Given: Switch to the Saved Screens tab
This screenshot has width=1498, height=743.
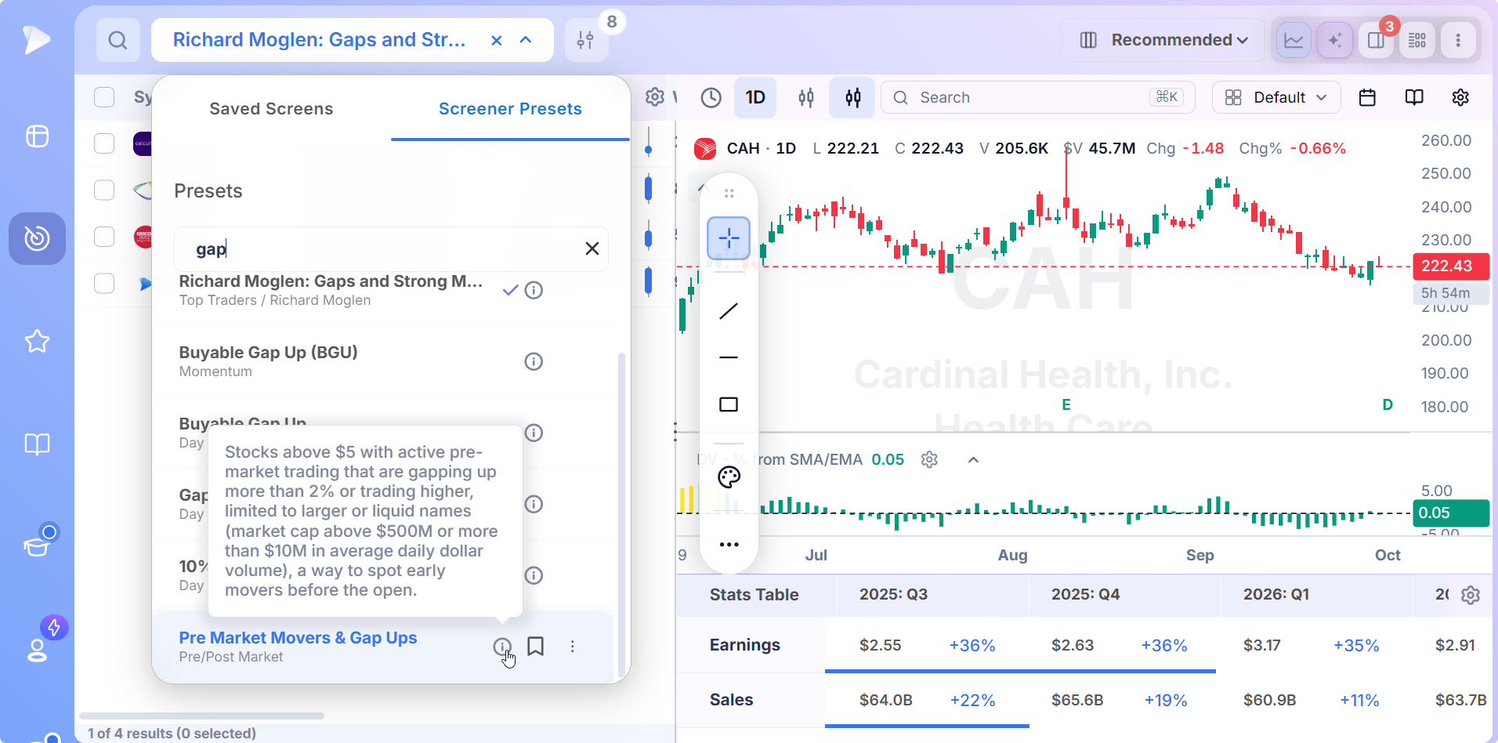Looking at the screenshot, I should 271,109.
